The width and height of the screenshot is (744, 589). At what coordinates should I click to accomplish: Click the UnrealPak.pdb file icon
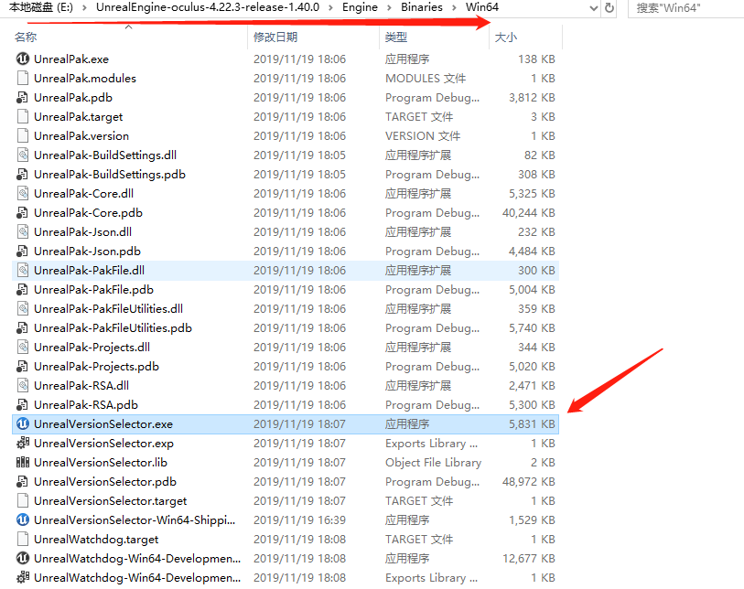(x=23, y=97)
